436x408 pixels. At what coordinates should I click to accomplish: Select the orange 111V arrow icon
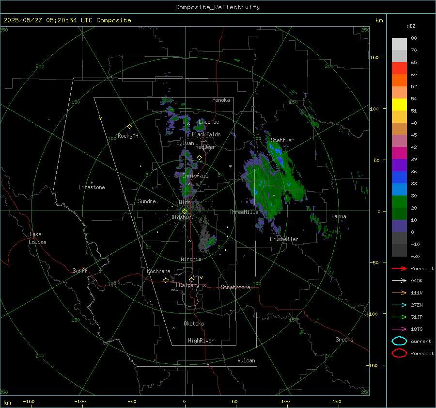click(399, 293)
